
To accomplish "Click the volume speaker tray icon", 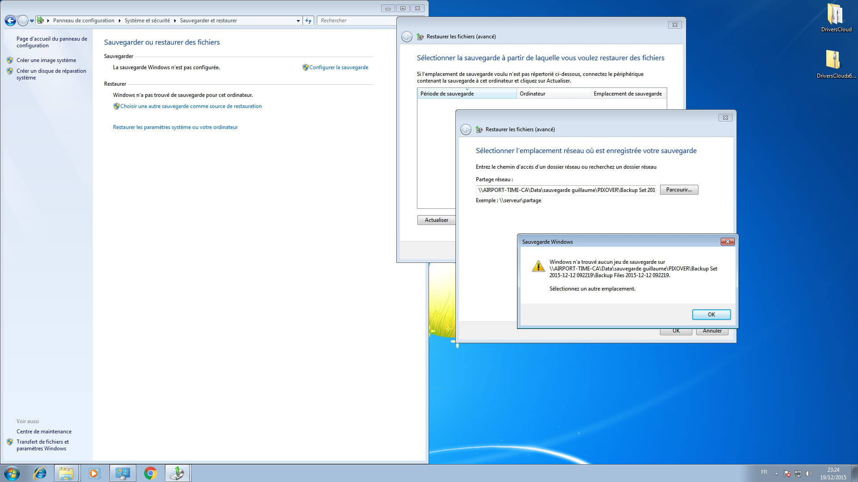I will [x=808, y=474].
